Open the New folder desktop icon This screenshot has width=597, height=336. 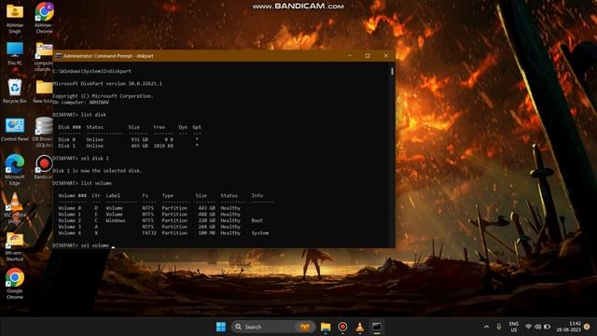click(44, 91)
